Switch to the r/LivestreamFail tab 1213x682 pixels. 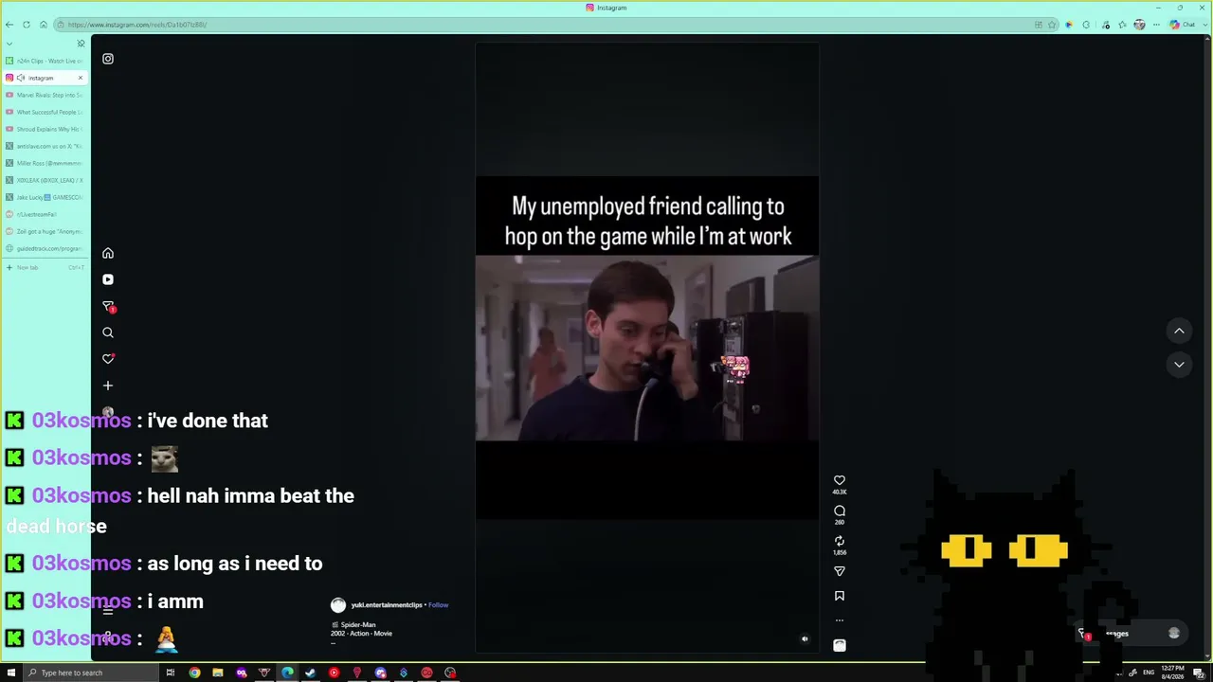(45, 214)
